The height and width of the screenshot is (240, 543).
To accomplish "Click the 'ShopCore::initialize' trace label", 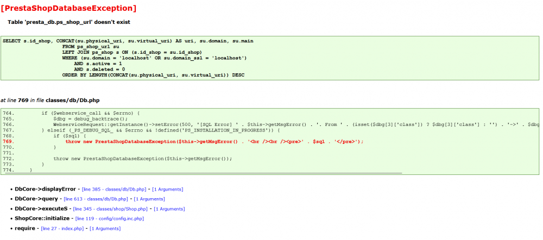I will 42,218.
